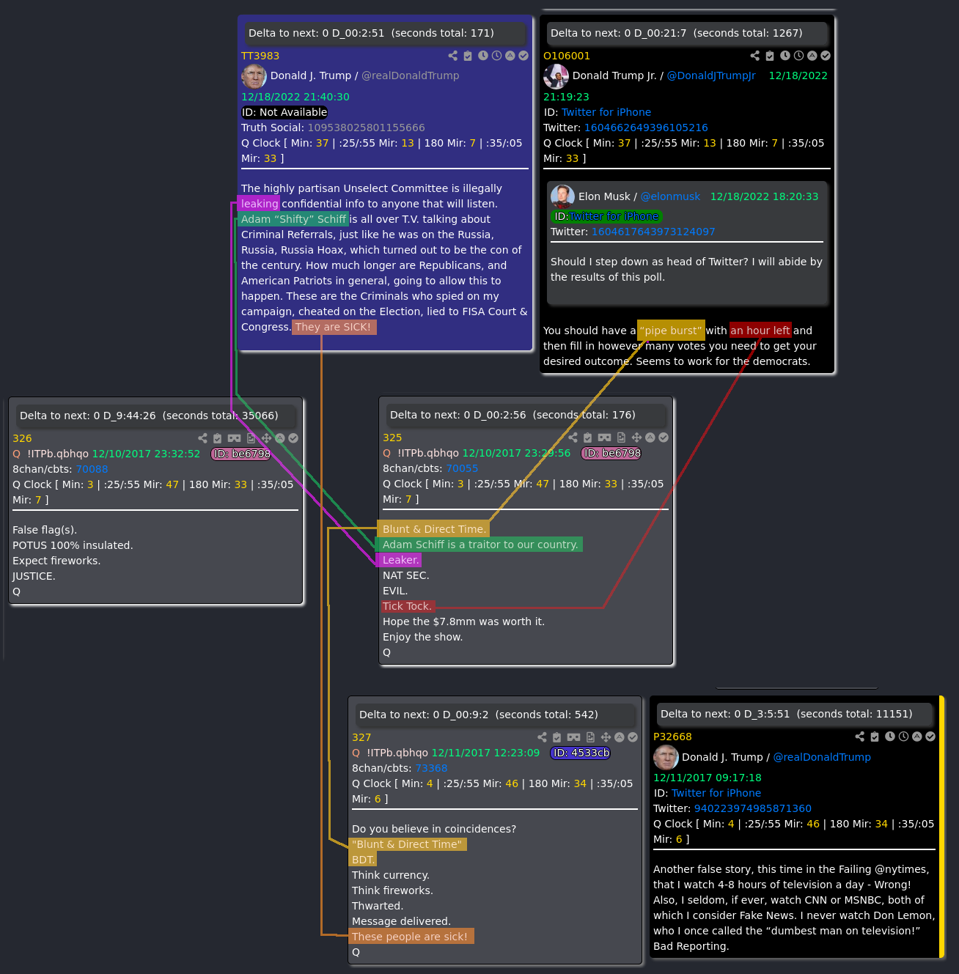The image size is (959, 974).
Task: Share Q post 326
Action: pyautogui.click(x=202, y=438)
